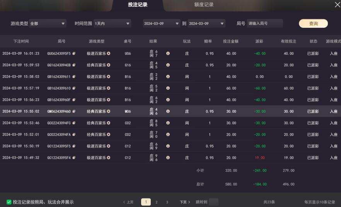Copy round number GG16243094CB
This screenshot has width=341, height=207.
(x=74, y=65)
